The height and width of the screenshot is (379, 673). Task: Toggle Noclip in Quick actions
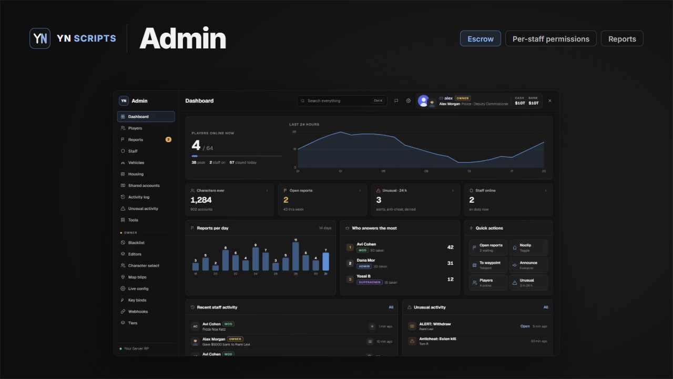tap(528, 248)
